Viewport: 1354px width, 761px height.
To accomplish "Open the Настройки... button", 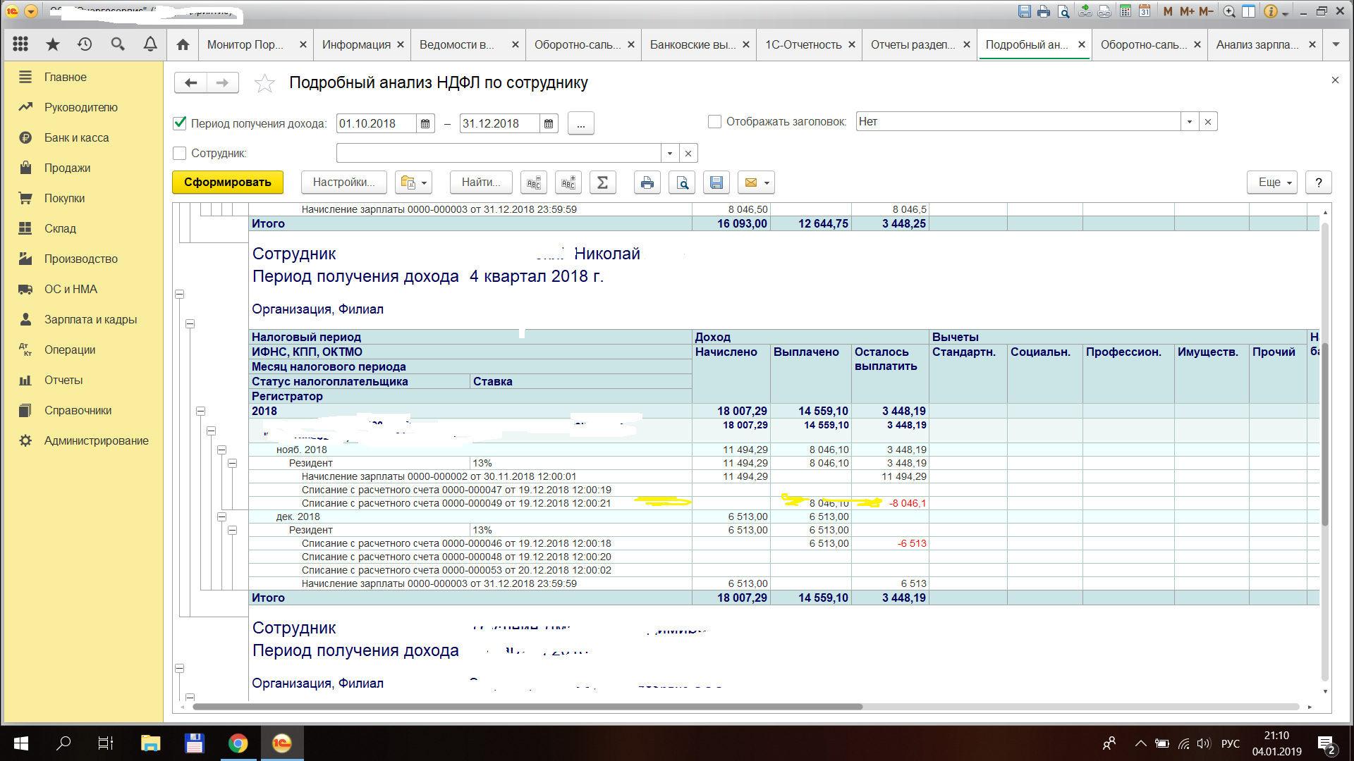I will click(343, 182).
